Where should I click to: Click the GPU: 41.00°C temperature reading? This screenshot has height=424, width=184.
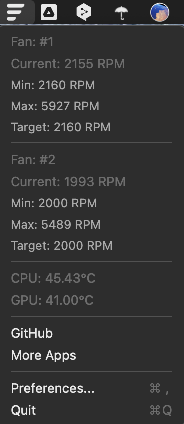click(x=52, y=300)
